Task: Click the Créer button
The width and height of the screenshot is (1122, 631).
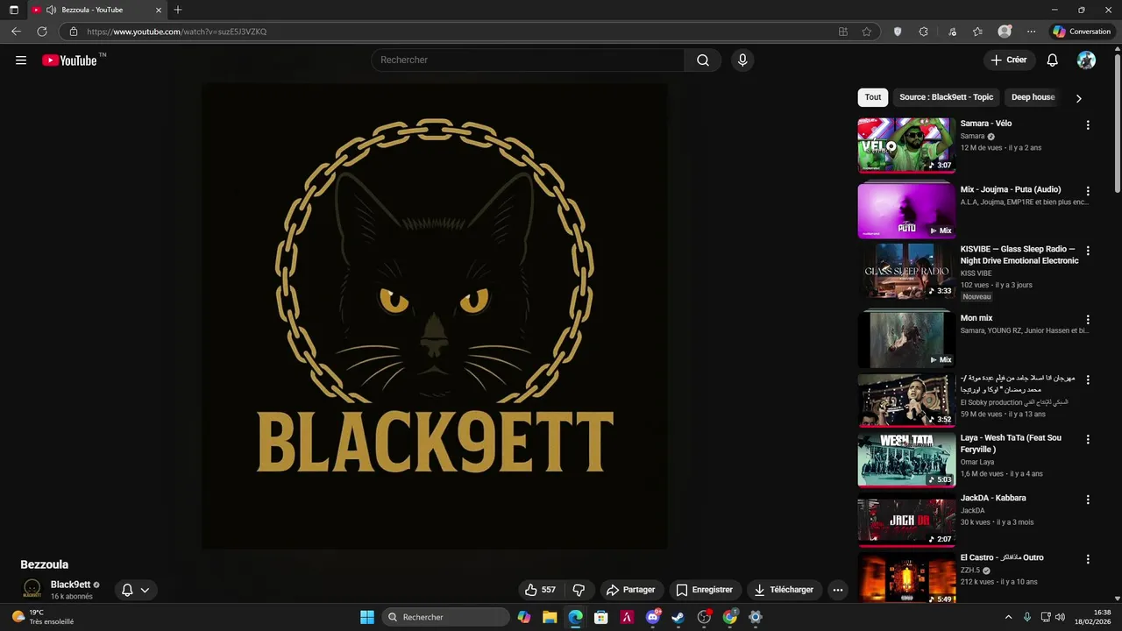Action: coord(1008,60)
